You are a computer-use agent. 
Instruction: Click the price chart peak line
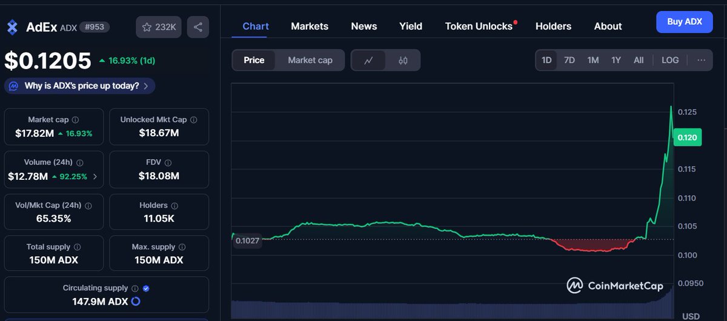coord(671,107)
